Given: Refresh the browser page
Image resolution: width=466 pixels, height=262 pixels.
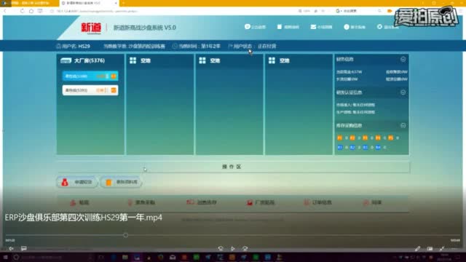Looking at the screenshot, I should (x=23, y=11).
